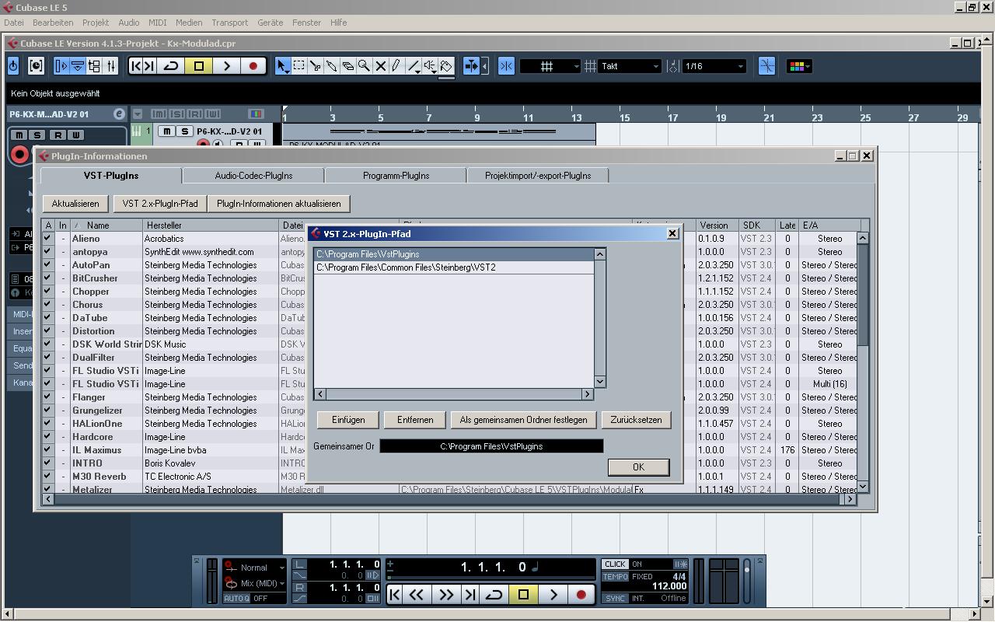
Task: Open track list presets dropdown arrow
Action: tap(138, 114)
